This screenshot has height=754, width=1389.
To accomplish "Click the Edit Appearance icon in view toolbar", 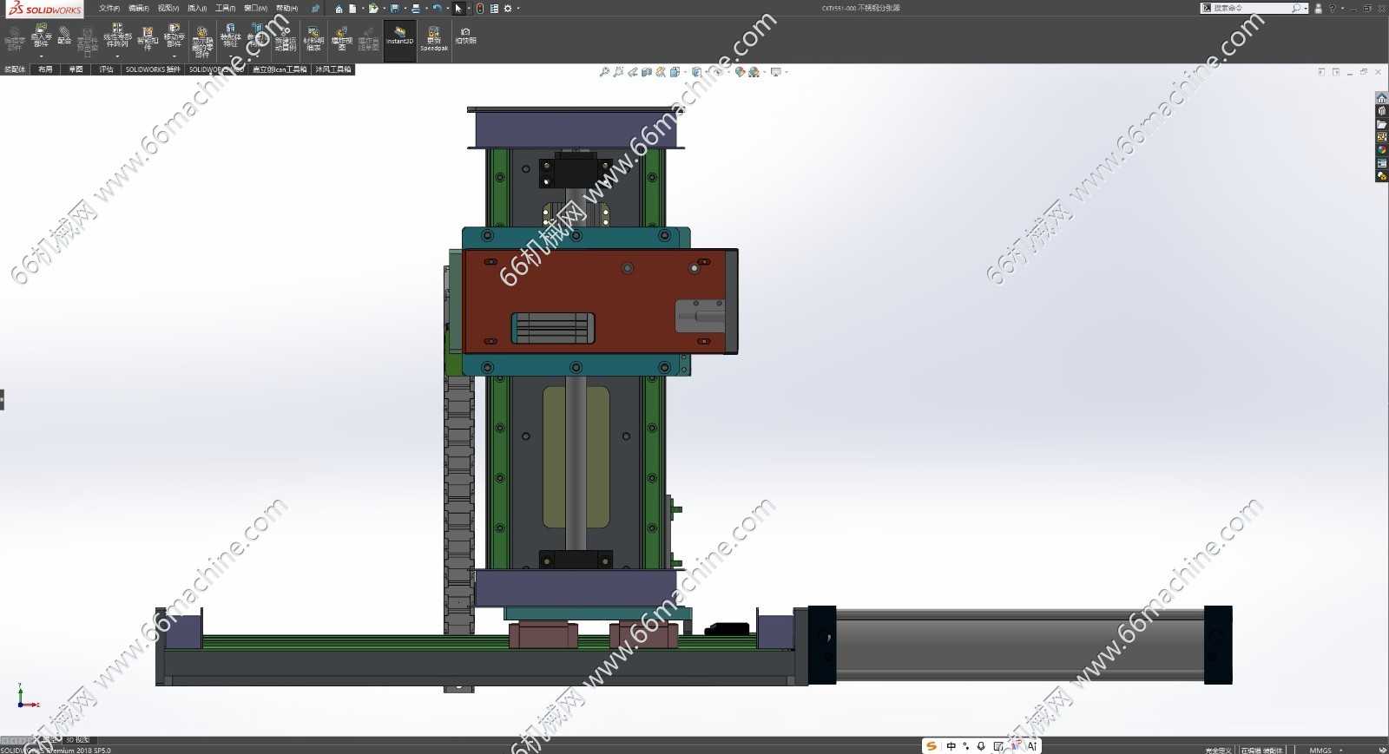I will (740, 72).
